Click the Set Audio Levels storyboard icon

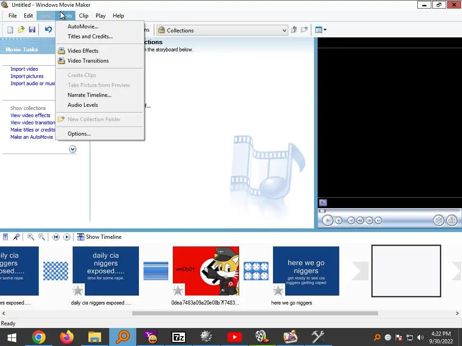tap(5, 237)
